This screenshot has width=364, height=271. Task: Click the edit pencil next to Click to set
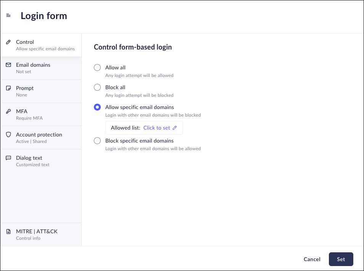click(175, 128)
